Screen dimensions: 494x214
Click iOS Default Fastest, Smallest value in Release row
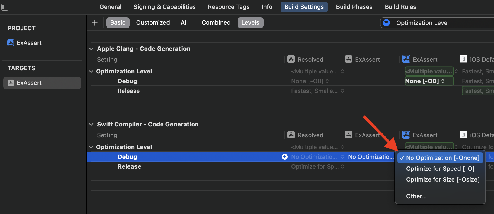pyautogui.click(x=478, y=91)
